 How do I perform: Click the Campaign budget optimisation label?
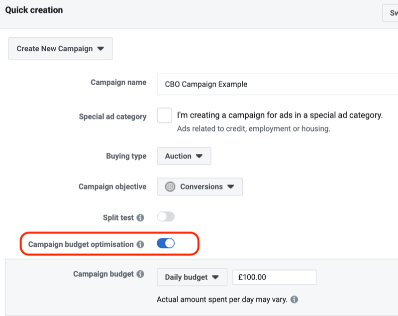click(81, 244)
